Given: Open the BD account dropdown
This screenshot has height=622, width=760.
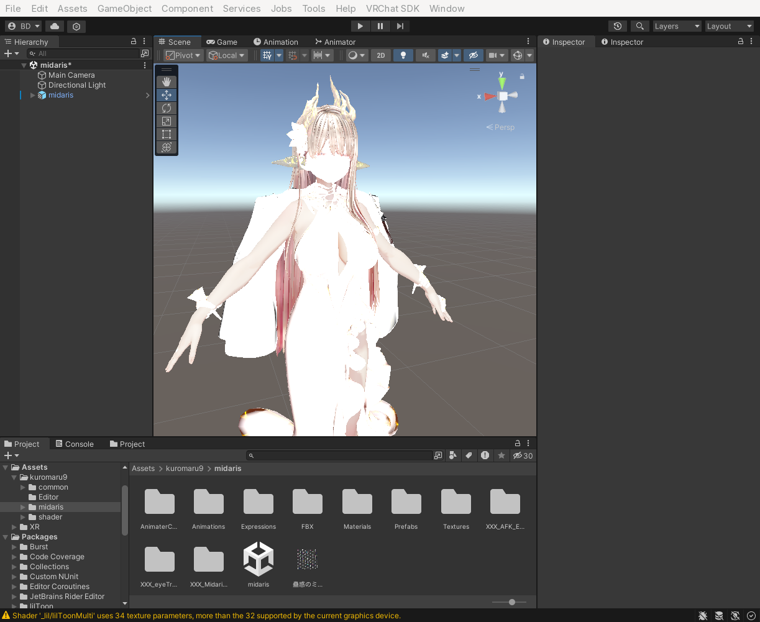Looking at the screenshot, I should (x=24, y=26).
